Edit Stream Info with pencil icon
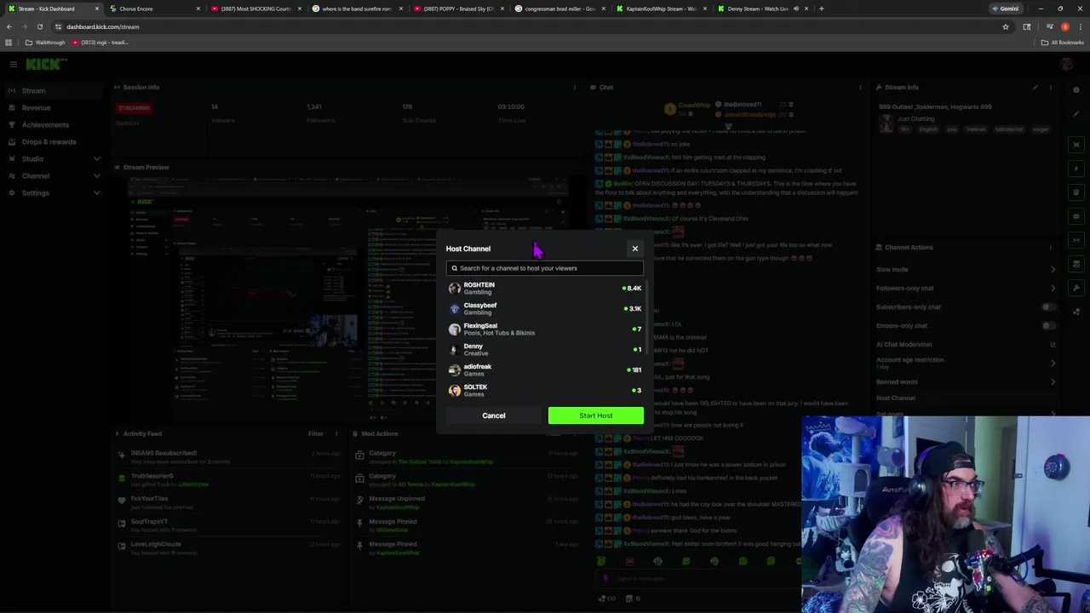 1035,87
